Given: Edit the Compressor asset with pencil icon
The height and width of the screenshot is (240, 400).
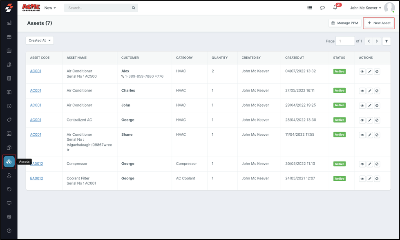Looking at the screenshot, I should pyautogui.click(x=370, y=164).
